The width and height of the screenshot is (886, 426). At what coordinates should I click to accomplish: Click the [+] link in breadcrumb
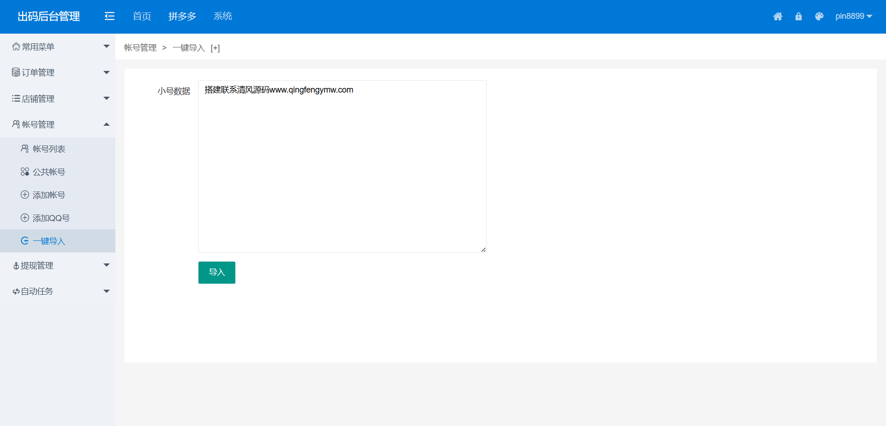(x=215, y=48)
